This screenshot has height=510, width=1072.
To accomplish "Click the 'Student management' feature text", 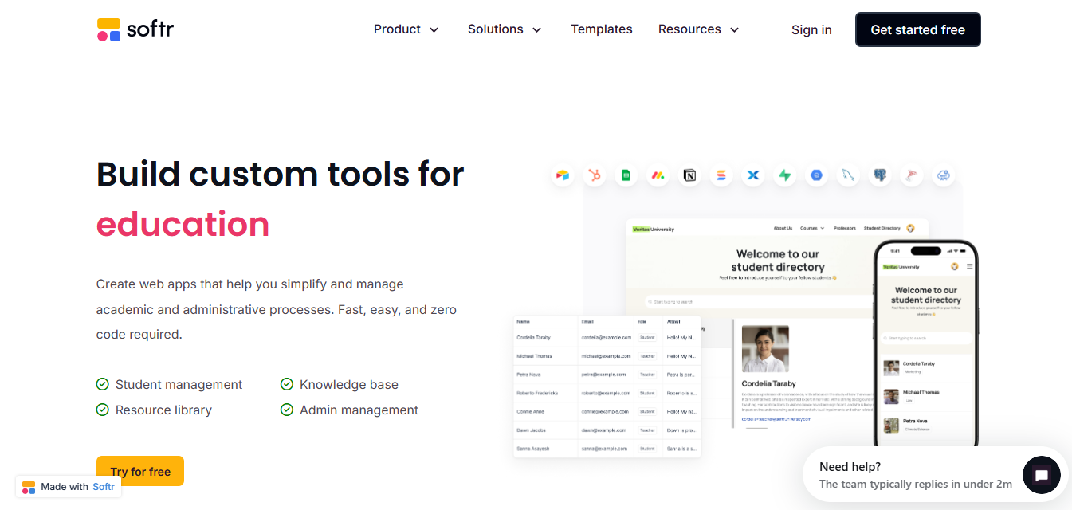I will coord(179,384).
